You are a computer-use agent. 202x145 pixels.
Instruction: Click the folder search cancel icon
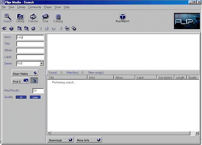26,28
